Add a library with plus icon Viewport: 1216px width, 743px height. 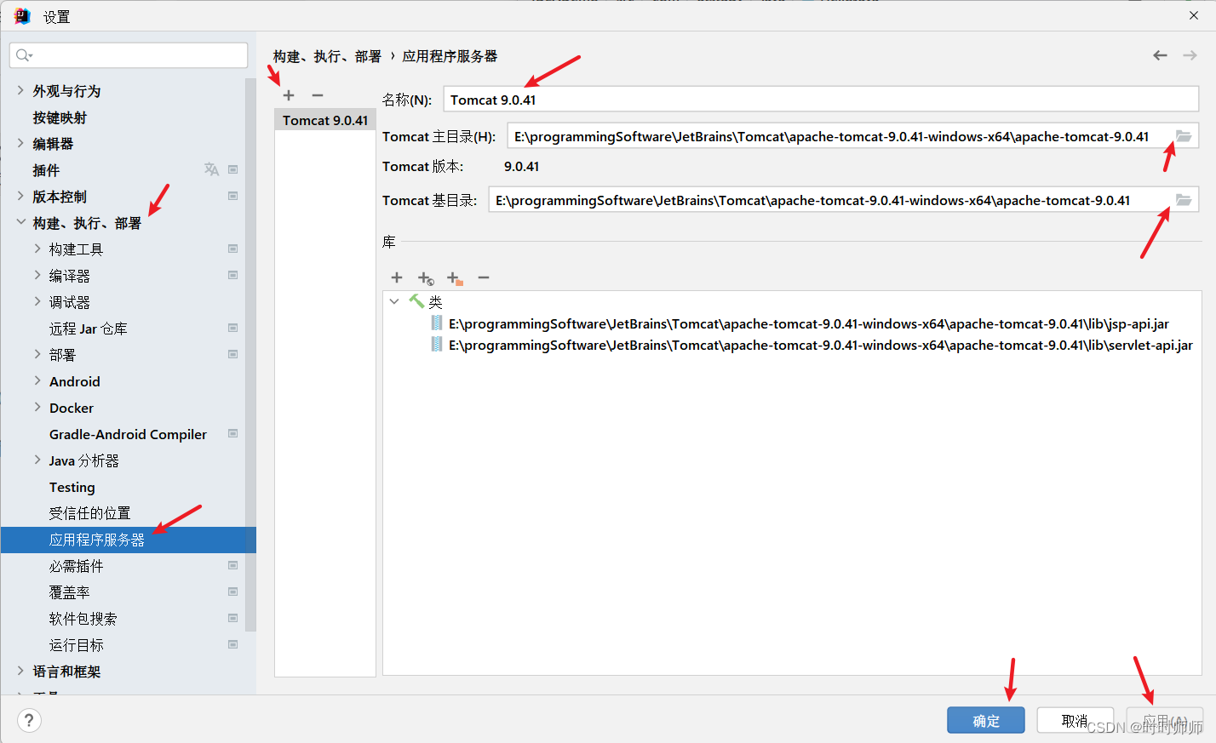point(397,277)
